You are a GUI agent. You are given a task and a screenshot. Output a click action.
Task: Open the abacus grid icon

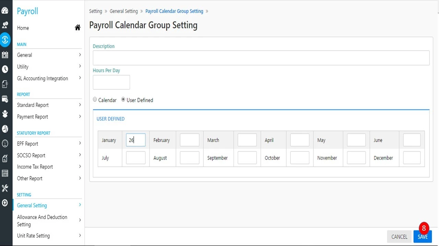tap(5, 173)
